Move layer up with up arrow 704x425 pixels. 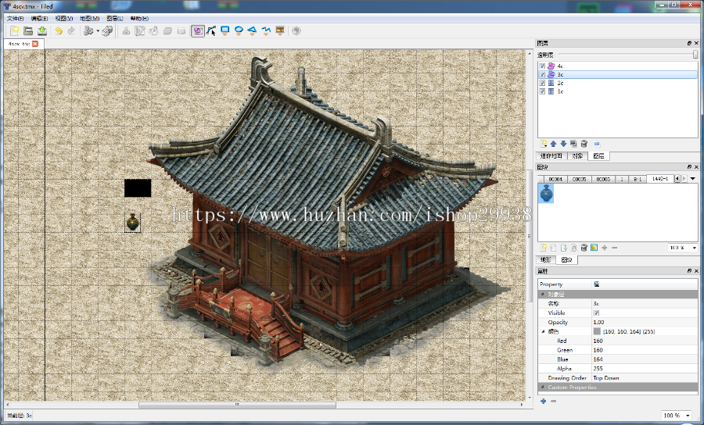coord(553,144)
